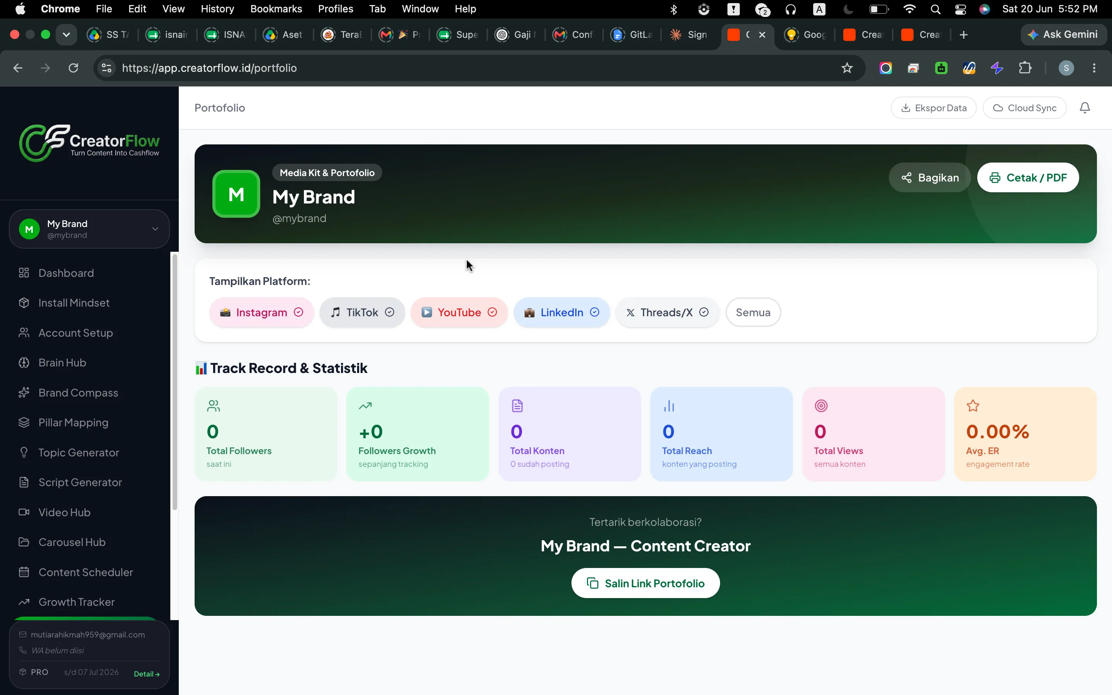Toggle the YouTube platform chip
This screenshot has width=1112, height=695.
click(x=459, y=313)
